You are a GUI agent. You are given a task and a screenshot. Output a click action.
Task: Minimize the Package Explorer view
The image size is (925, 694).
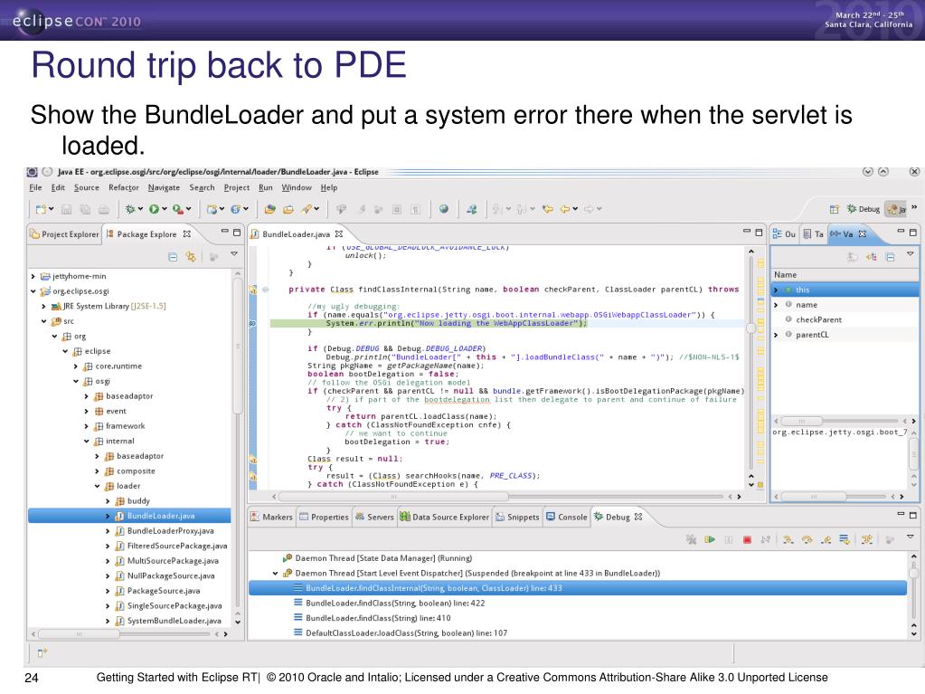pyautogui.click(x=225, y=232)
